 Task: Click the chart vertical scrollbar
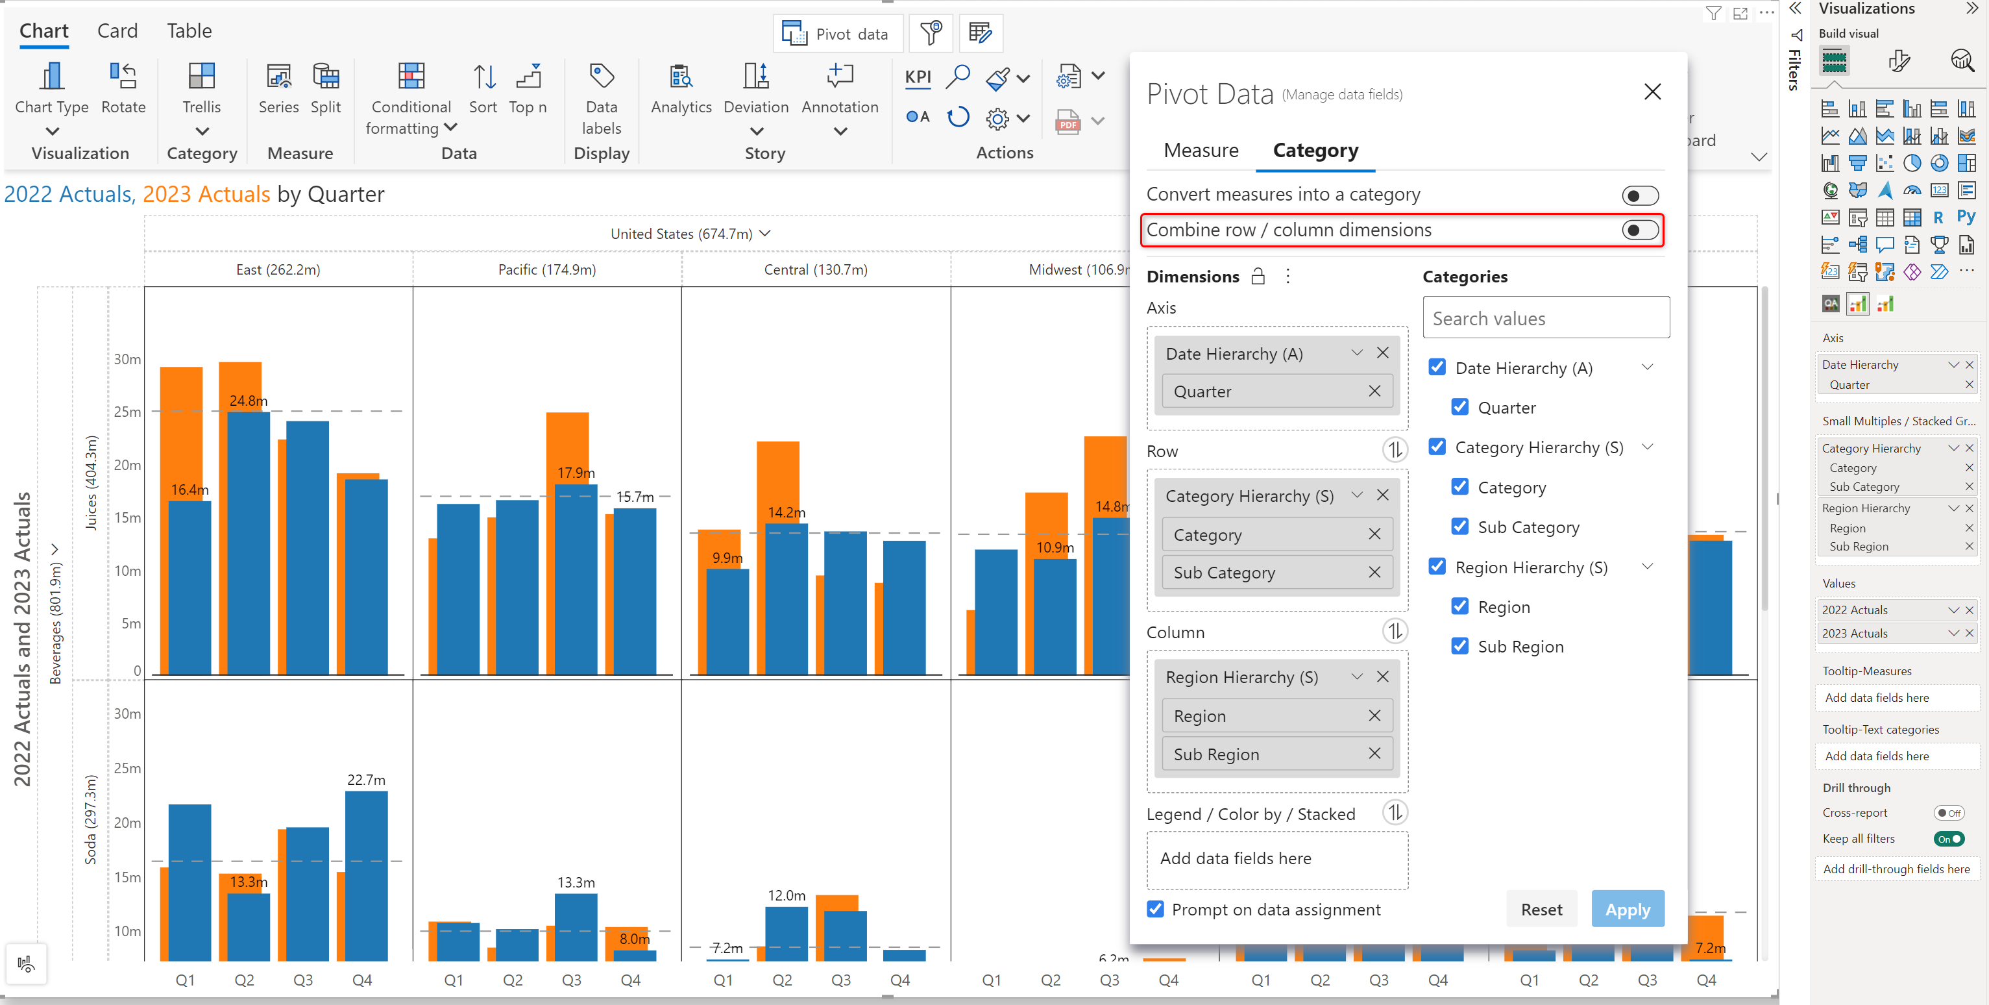point(1764,448)
